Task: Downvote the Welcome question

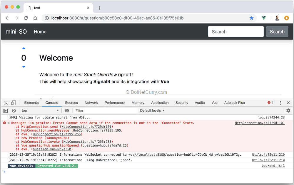Action: [24, 67]
